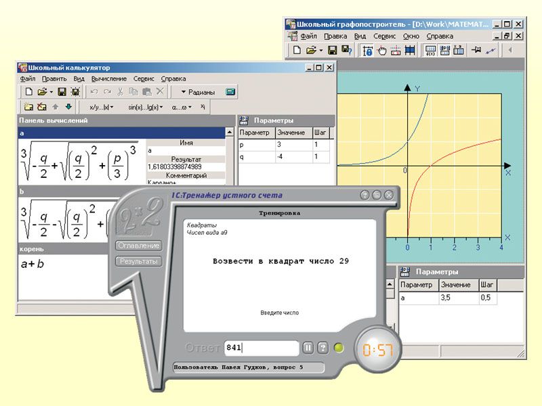The width and height of the screenshot is (542, 406).
Task: Click the teal calculator icon next to Радианы
Action: click(x=230, y=91)
